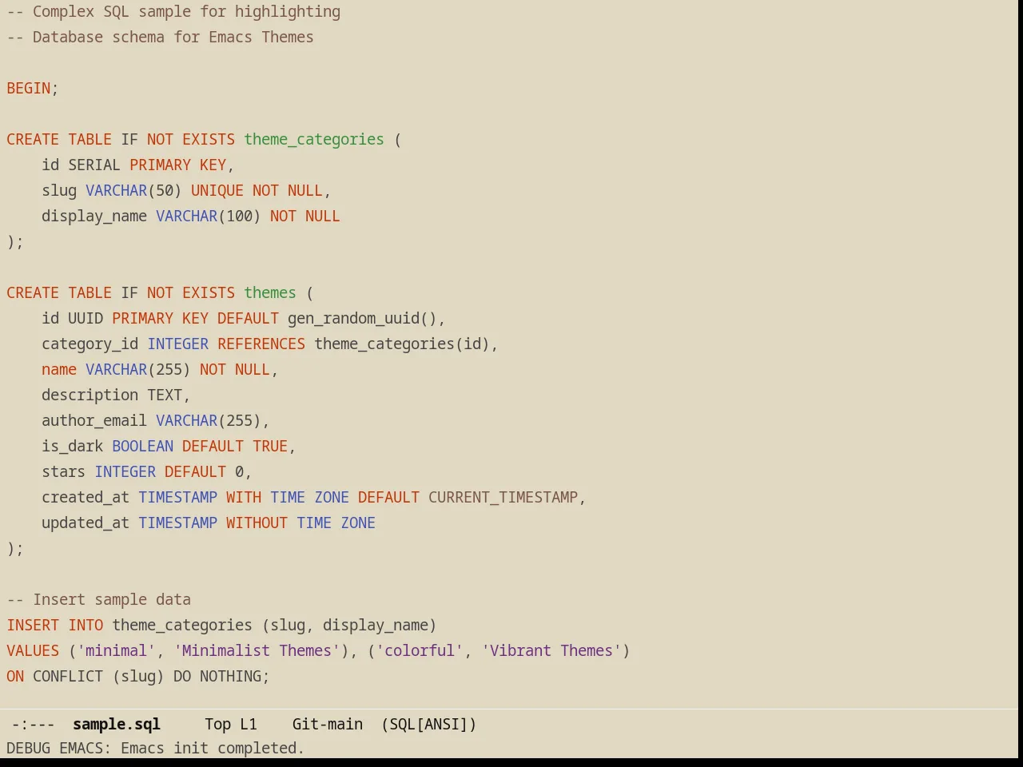Click the REFERENCES keyword
Screen dimensions: 1023x767
(x=261, y=344)
